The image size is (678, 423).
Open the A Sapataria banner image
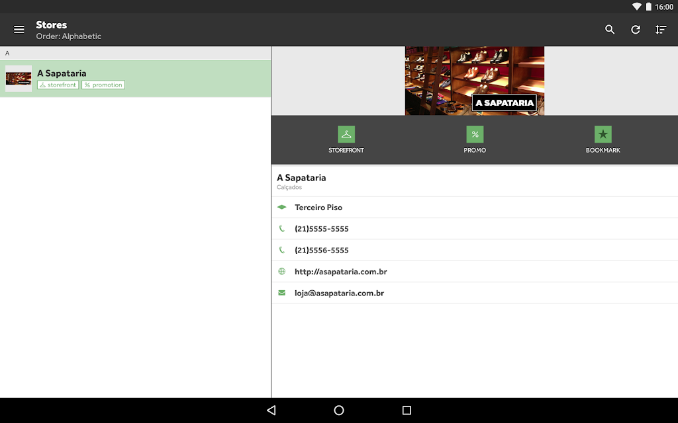(474, 81)
